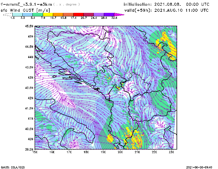The width and height of the screenshot is (218, 169).
Task: Click the '42.5N' latitude label
Action: 29,88
